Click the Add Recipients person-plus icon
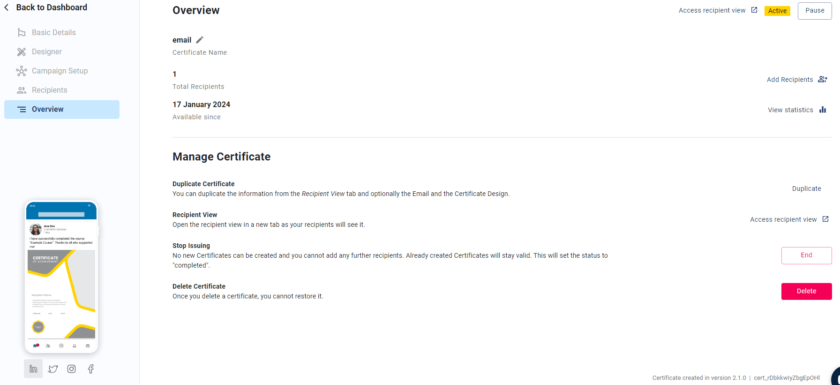This screenshot has width=840, height=385. pos(822,79)
